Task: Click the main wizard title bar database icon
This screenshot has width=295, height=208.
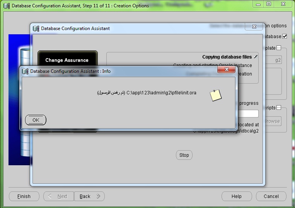Action: tap(7, 6)
